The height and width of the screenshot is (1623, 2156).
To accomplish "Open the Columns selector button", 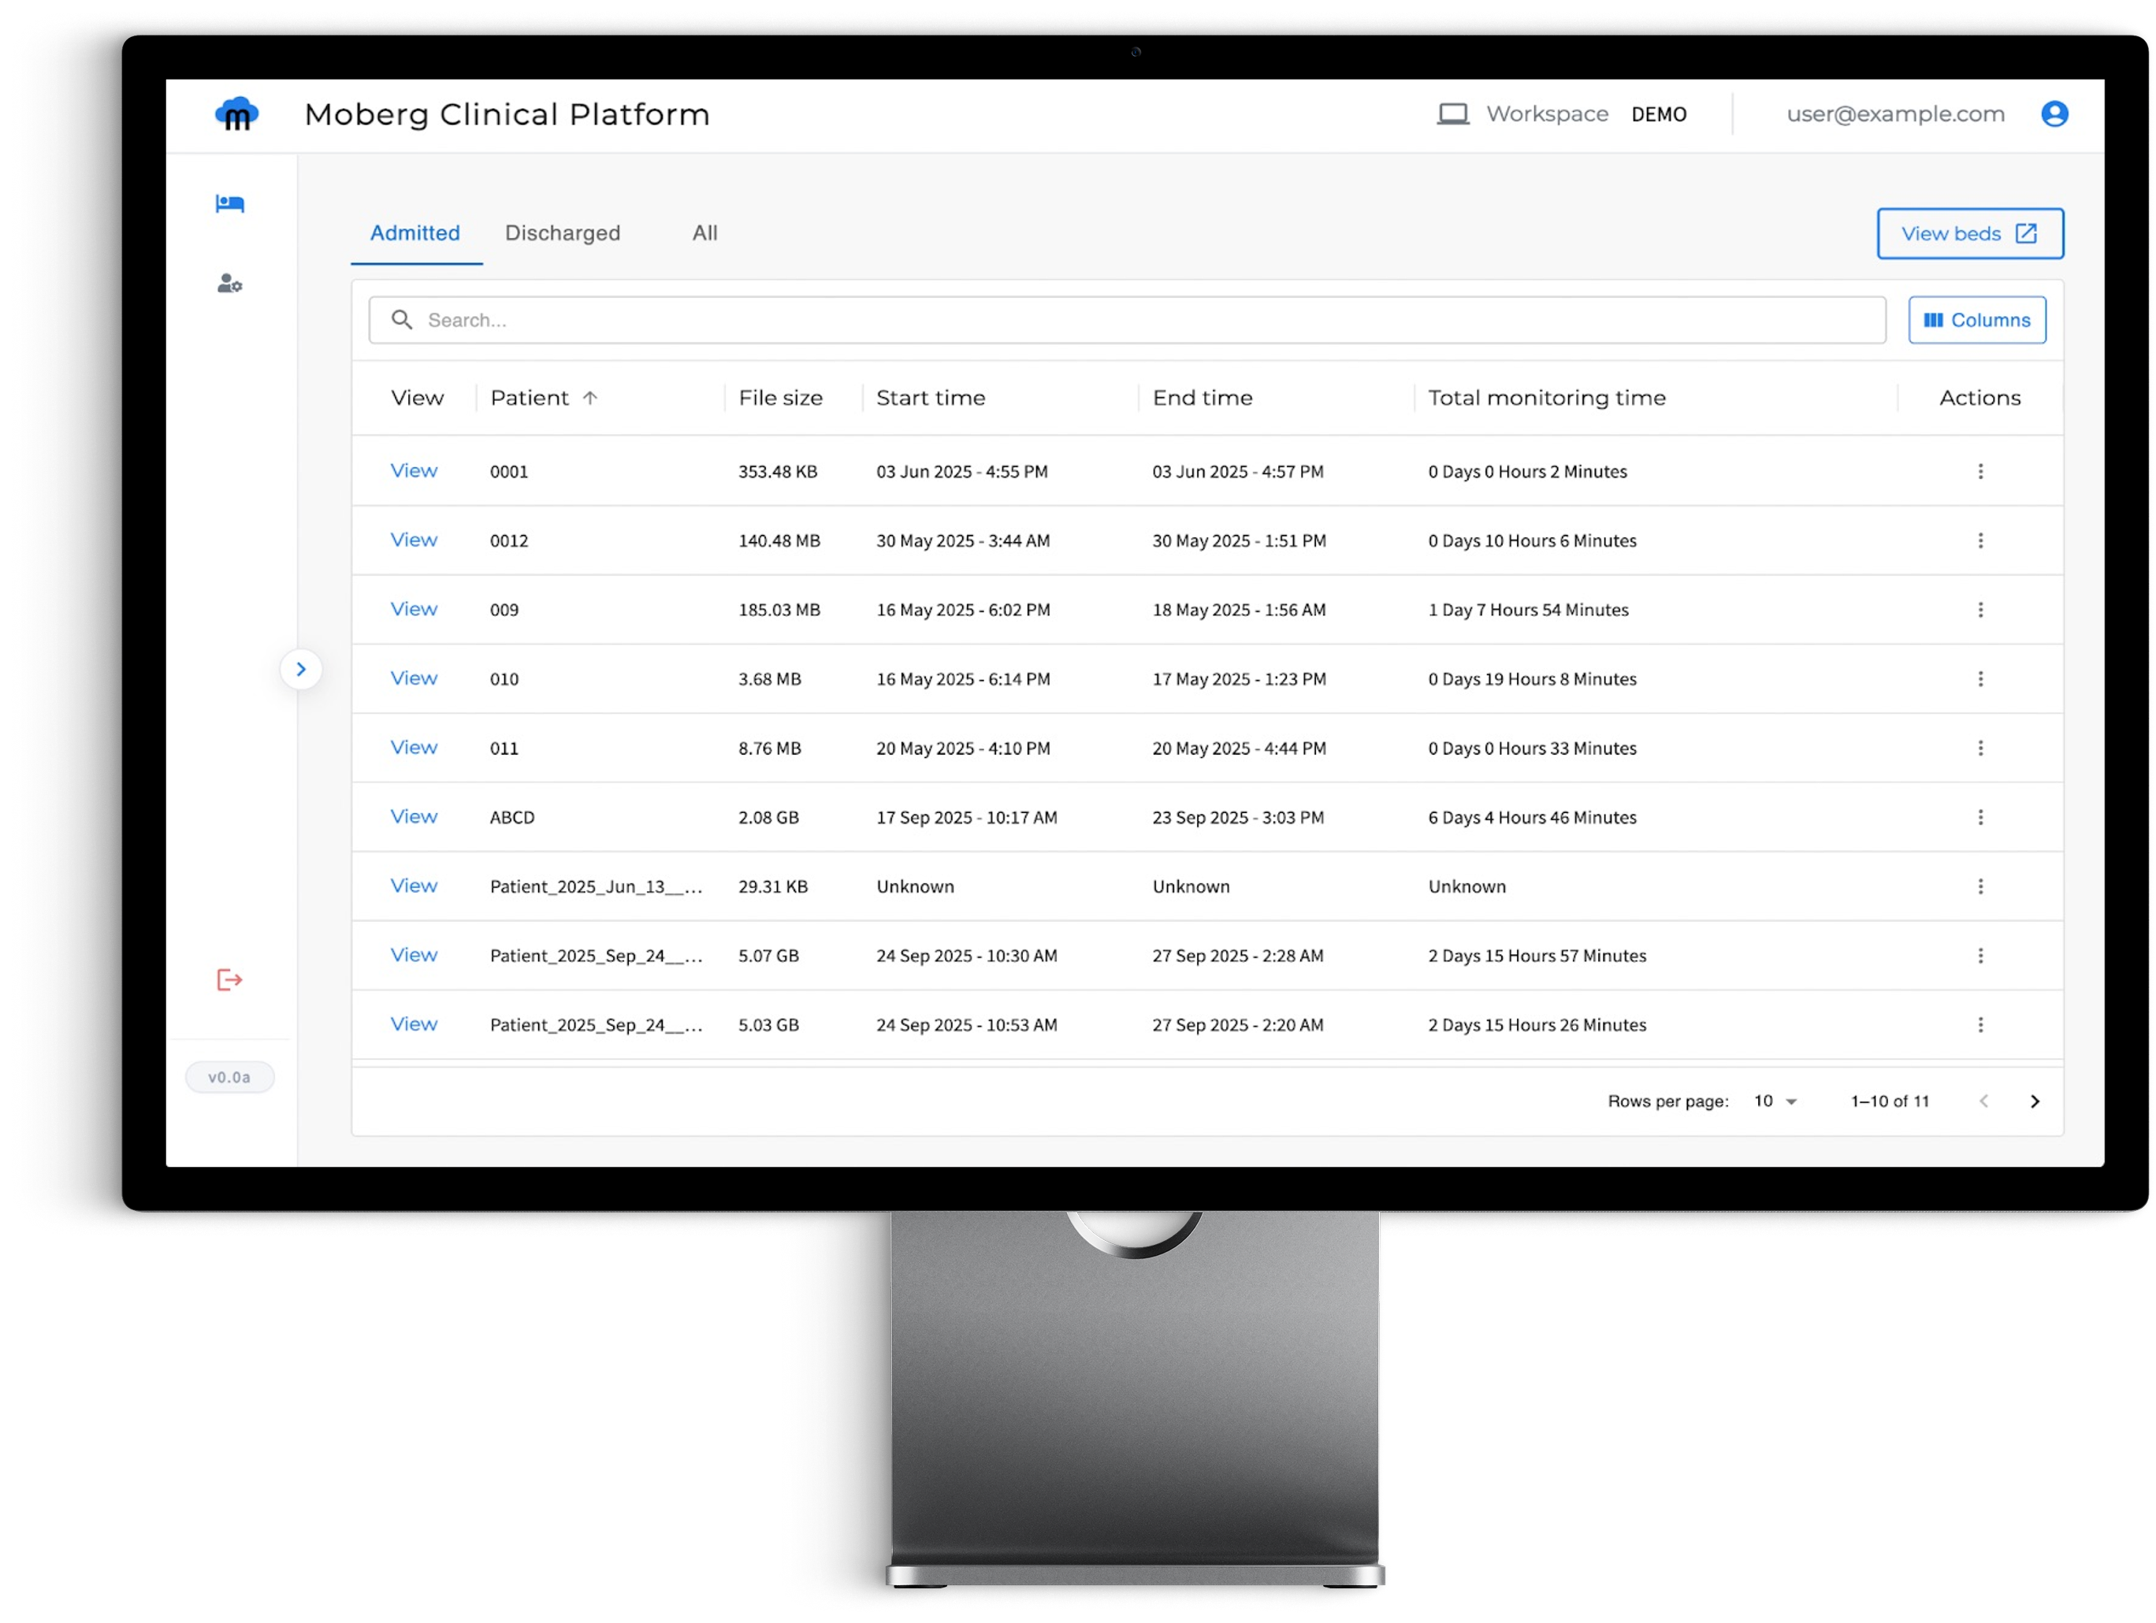I will click(1976, 321).
